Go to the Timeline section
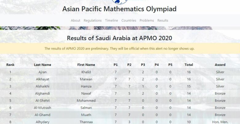The image size is (240, 124). pos(111,21)
